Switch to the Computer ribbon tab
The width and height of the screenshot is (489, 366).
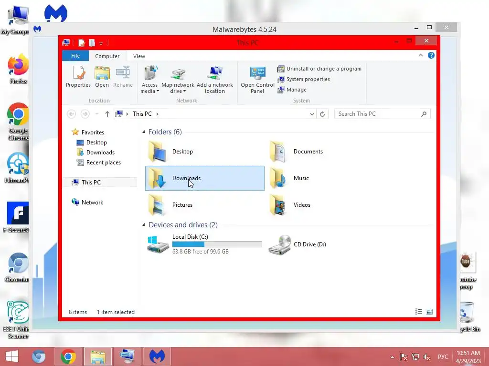click(107, 56)
